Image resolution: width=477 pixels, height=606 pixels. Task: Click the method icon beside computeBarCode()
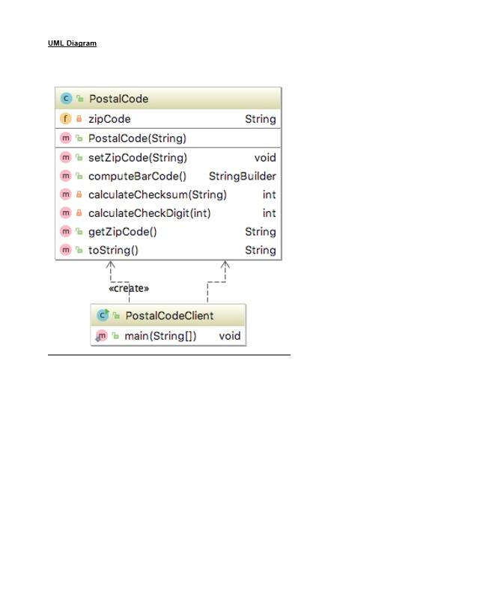[66, 176]
